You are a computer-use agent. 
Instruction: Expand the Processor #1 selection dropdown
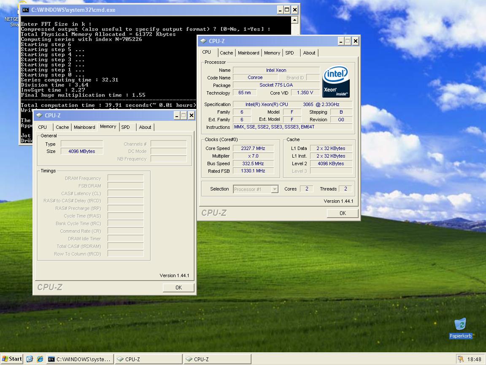pos(275,189)
